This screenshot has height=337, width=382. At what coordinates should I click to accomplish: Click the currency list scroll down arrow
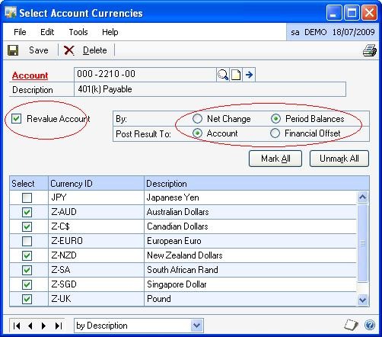click(x=362, y=300)
